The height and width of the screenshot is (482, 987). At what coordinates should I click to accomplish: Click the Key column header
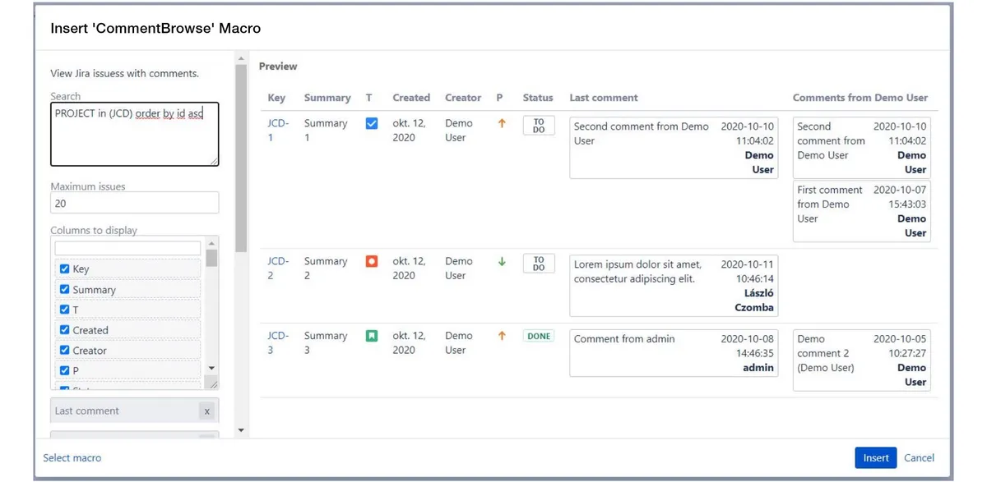click(276, 98)
